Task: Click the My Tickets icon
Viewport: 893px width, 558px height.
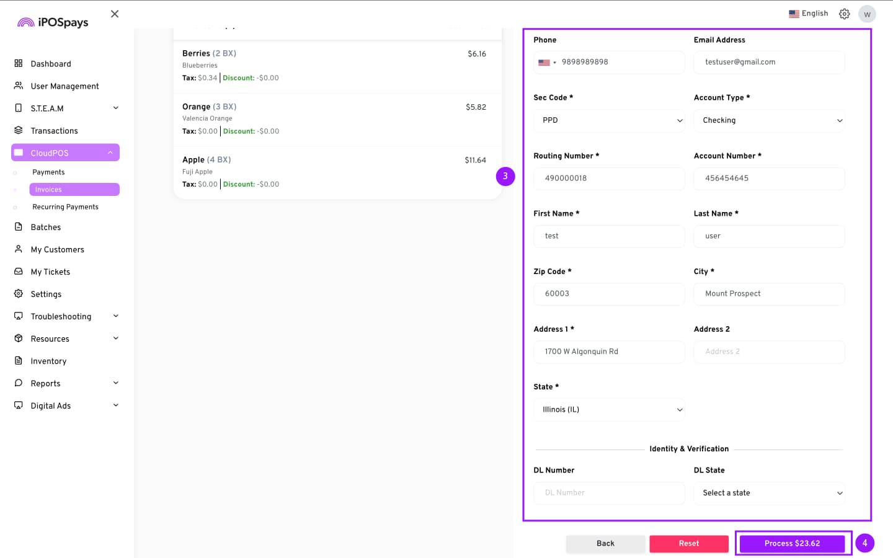Action: point(19,272)
